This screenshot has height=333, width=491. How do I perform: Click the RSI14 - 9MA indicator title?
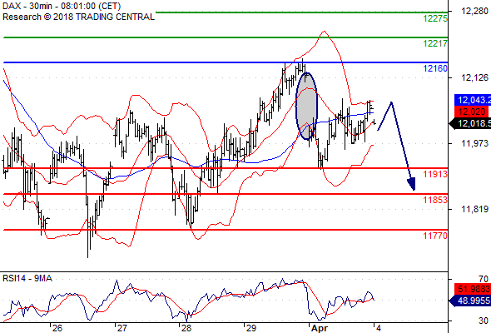point(27,278)
